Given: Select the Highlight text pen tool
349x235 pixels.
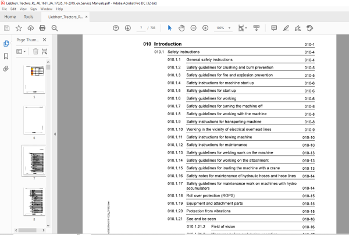Looking at the screenshot, I should 286,28.
